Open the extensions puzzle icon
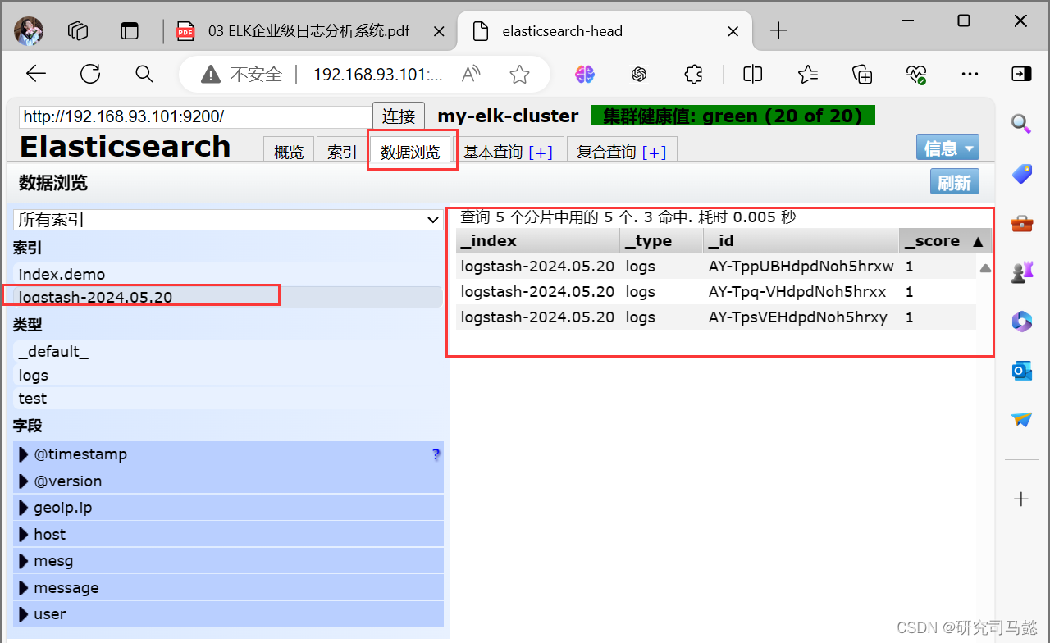 pyautogui.click(x=693, y=75)
